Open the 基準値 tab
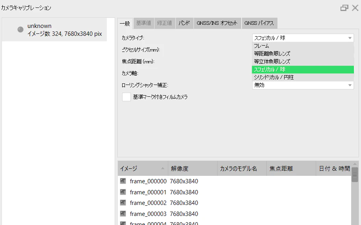361x225 pixels. (x=144, y=23)
